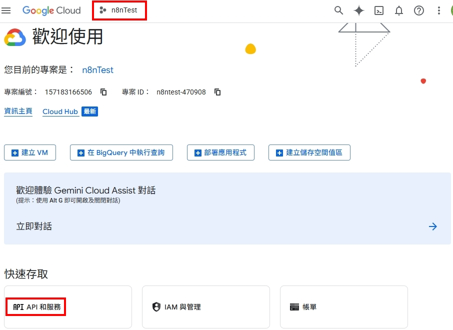Open the n8nTest project picker

(119, 10)
